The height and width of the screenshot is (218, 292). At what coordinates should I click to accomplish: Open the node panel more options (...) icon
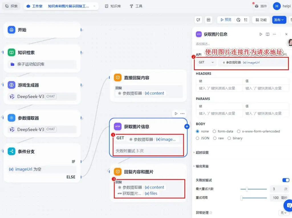[274, 34]
